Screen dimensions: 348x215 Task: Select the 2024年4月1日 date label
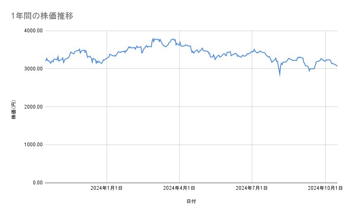point(179,188)
